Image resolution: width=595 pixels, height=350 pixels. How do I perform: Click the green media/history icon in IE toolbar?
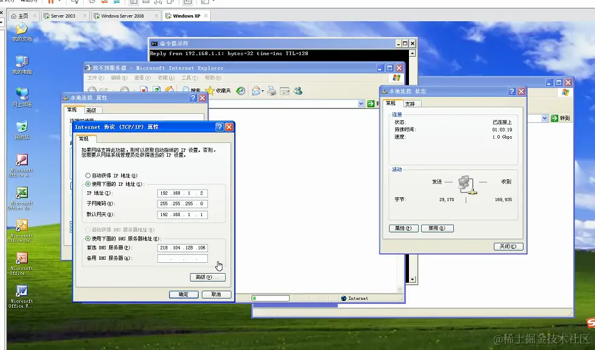[x=240, y=91]
